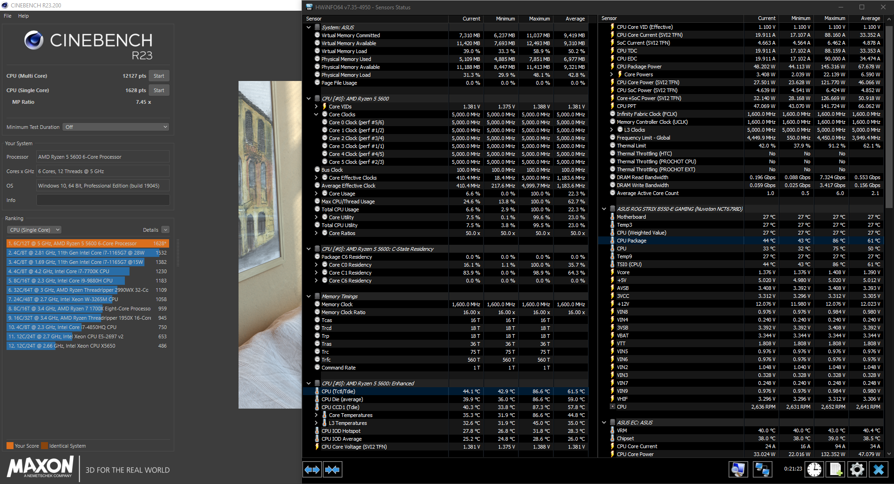Select the Total CPU Usage row
The width and height of the screenshot is (894, 484).
(445, 209)
